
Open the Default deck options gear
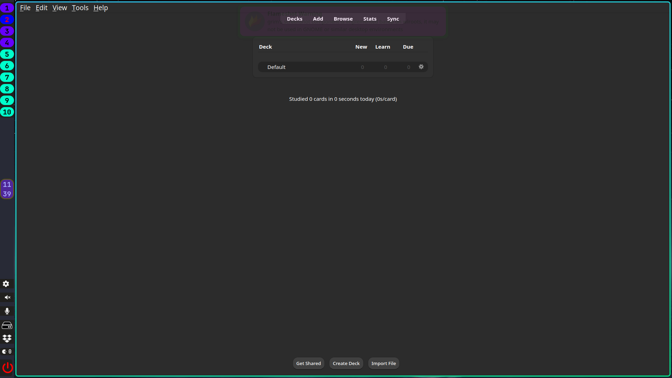421,67
